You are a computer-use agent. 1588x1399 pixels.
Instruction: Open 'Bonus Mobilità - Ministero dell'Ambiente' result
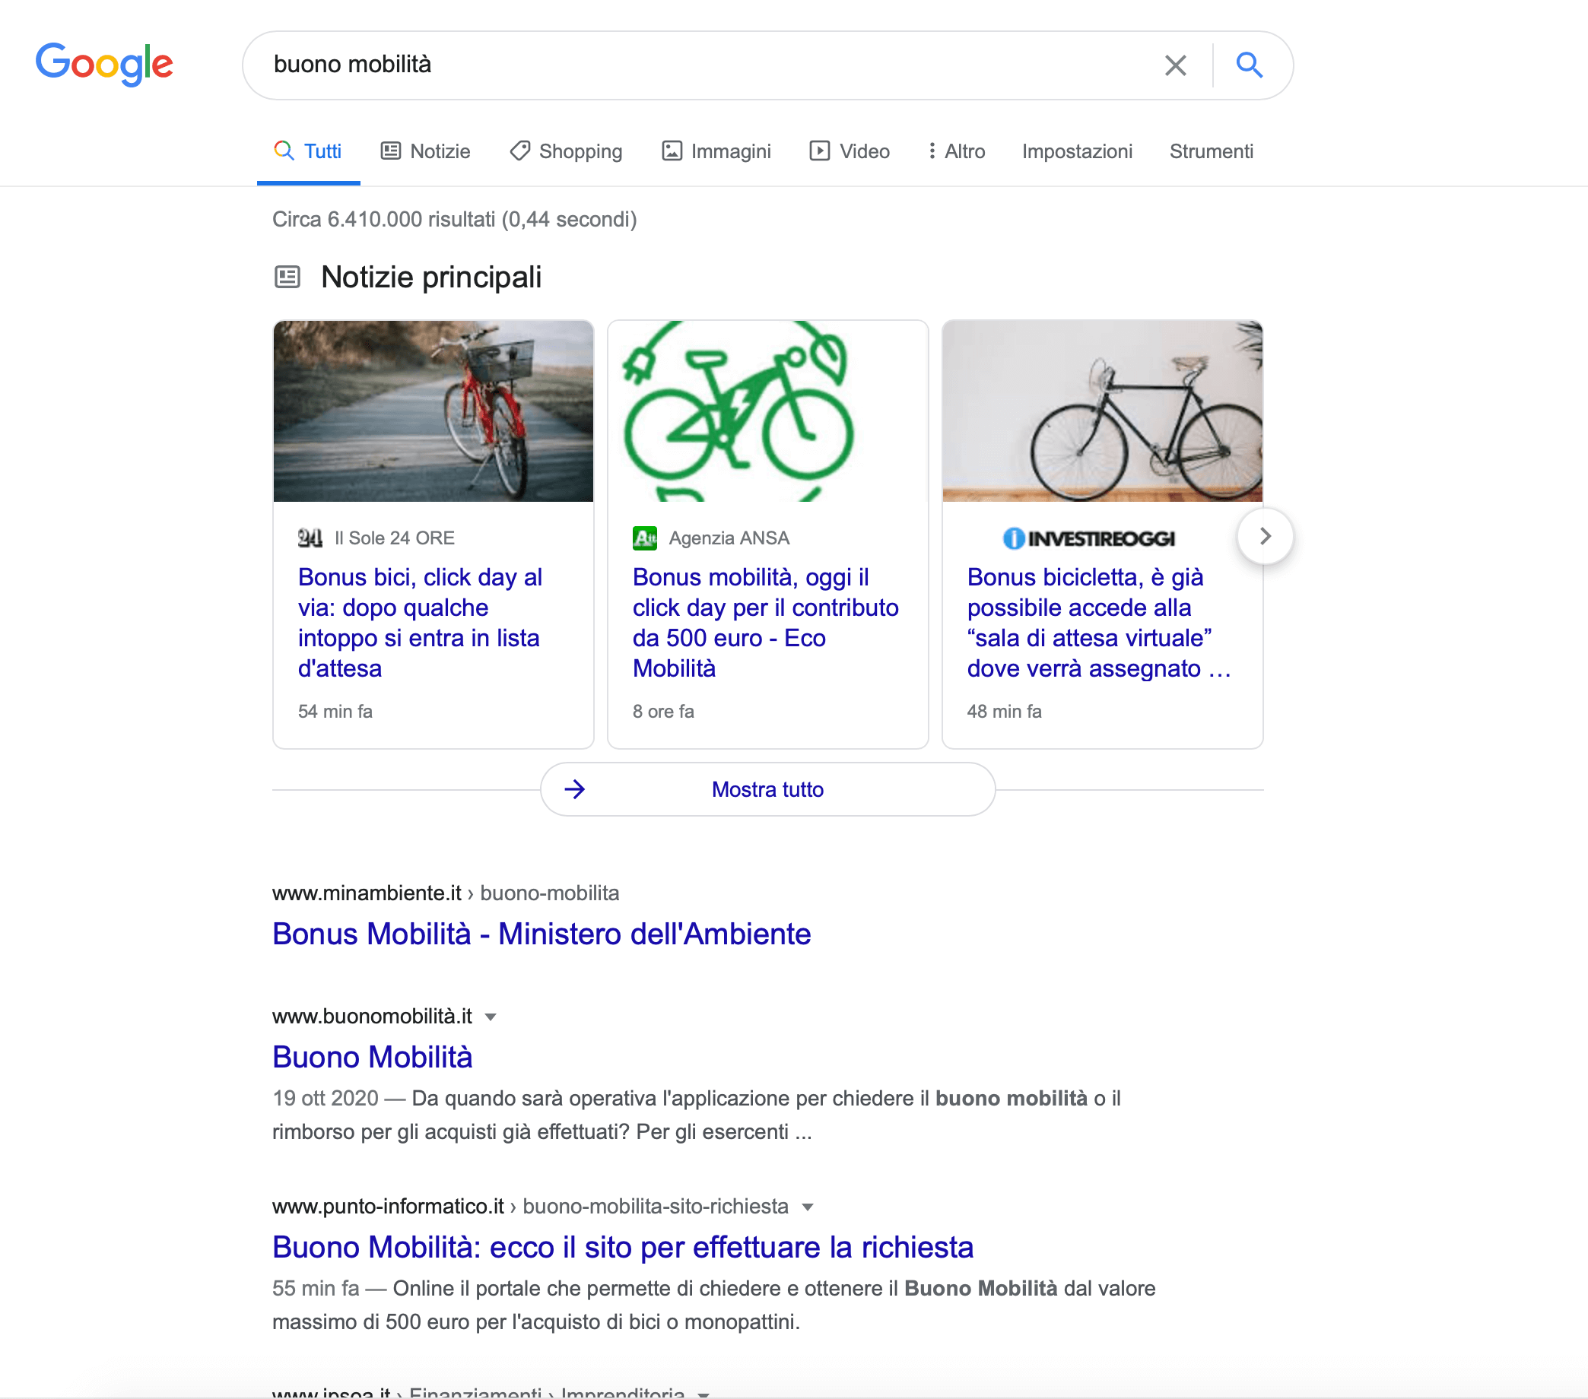click(x=542, y=934)
